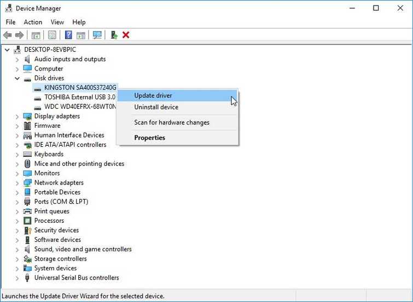Screen dimensions: 413x302
Task: Expand the Portable Devices arrow
Action: [17, 193]
